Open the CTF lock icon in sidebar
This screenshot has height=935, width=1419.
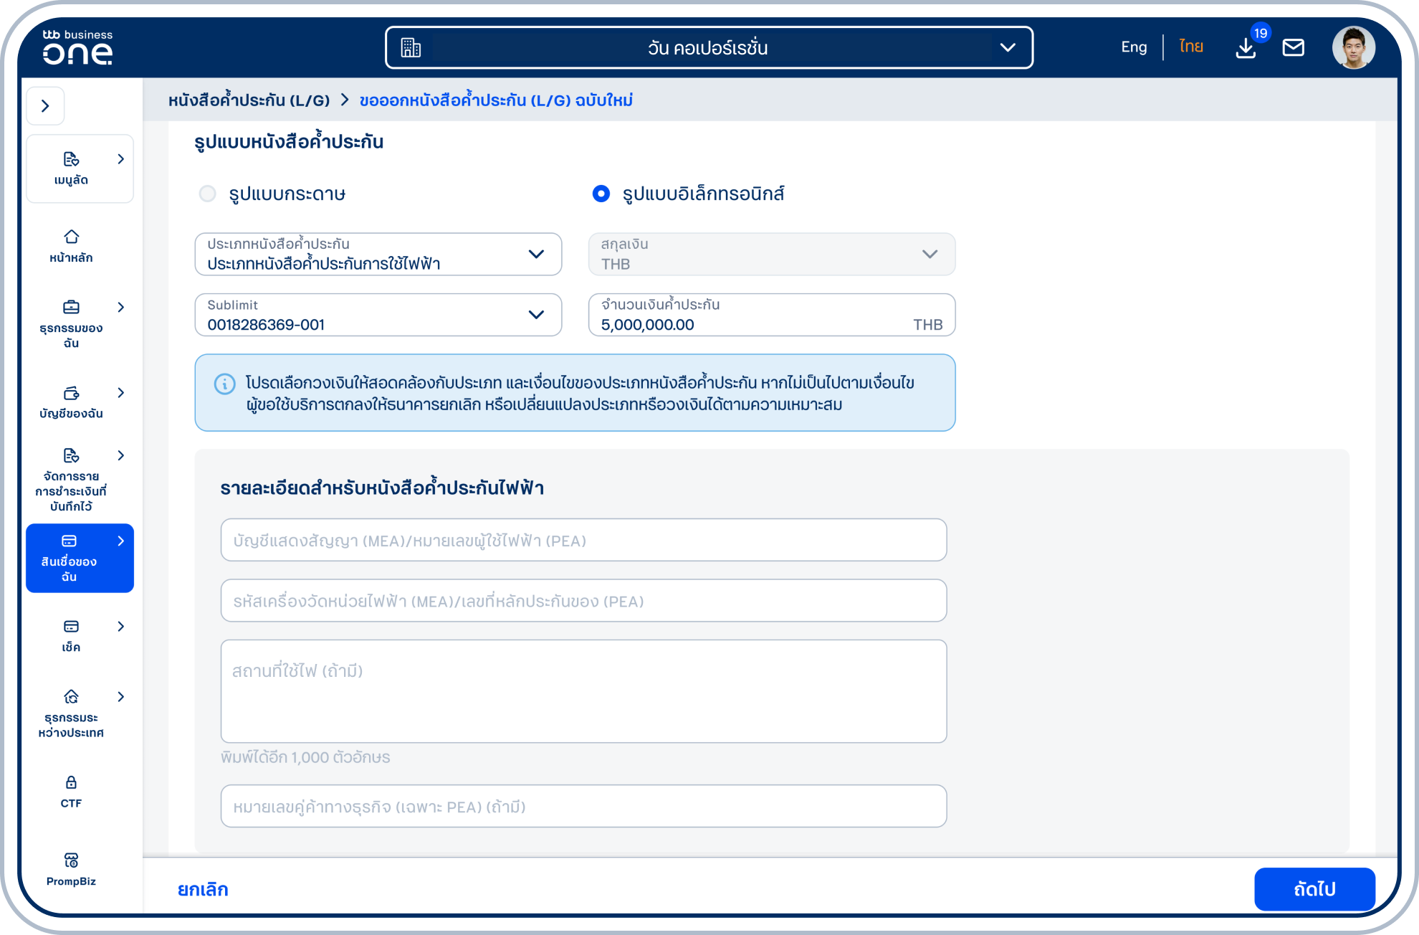pos(71,782)
